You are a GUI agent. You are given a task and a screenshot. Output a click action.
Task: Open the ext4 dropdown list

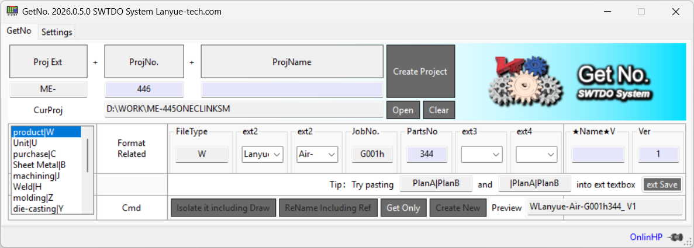[551, 154]
